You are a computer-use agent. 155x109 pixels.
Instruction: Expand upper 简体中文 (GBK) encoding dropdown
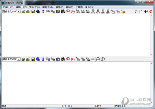[19, 12]
